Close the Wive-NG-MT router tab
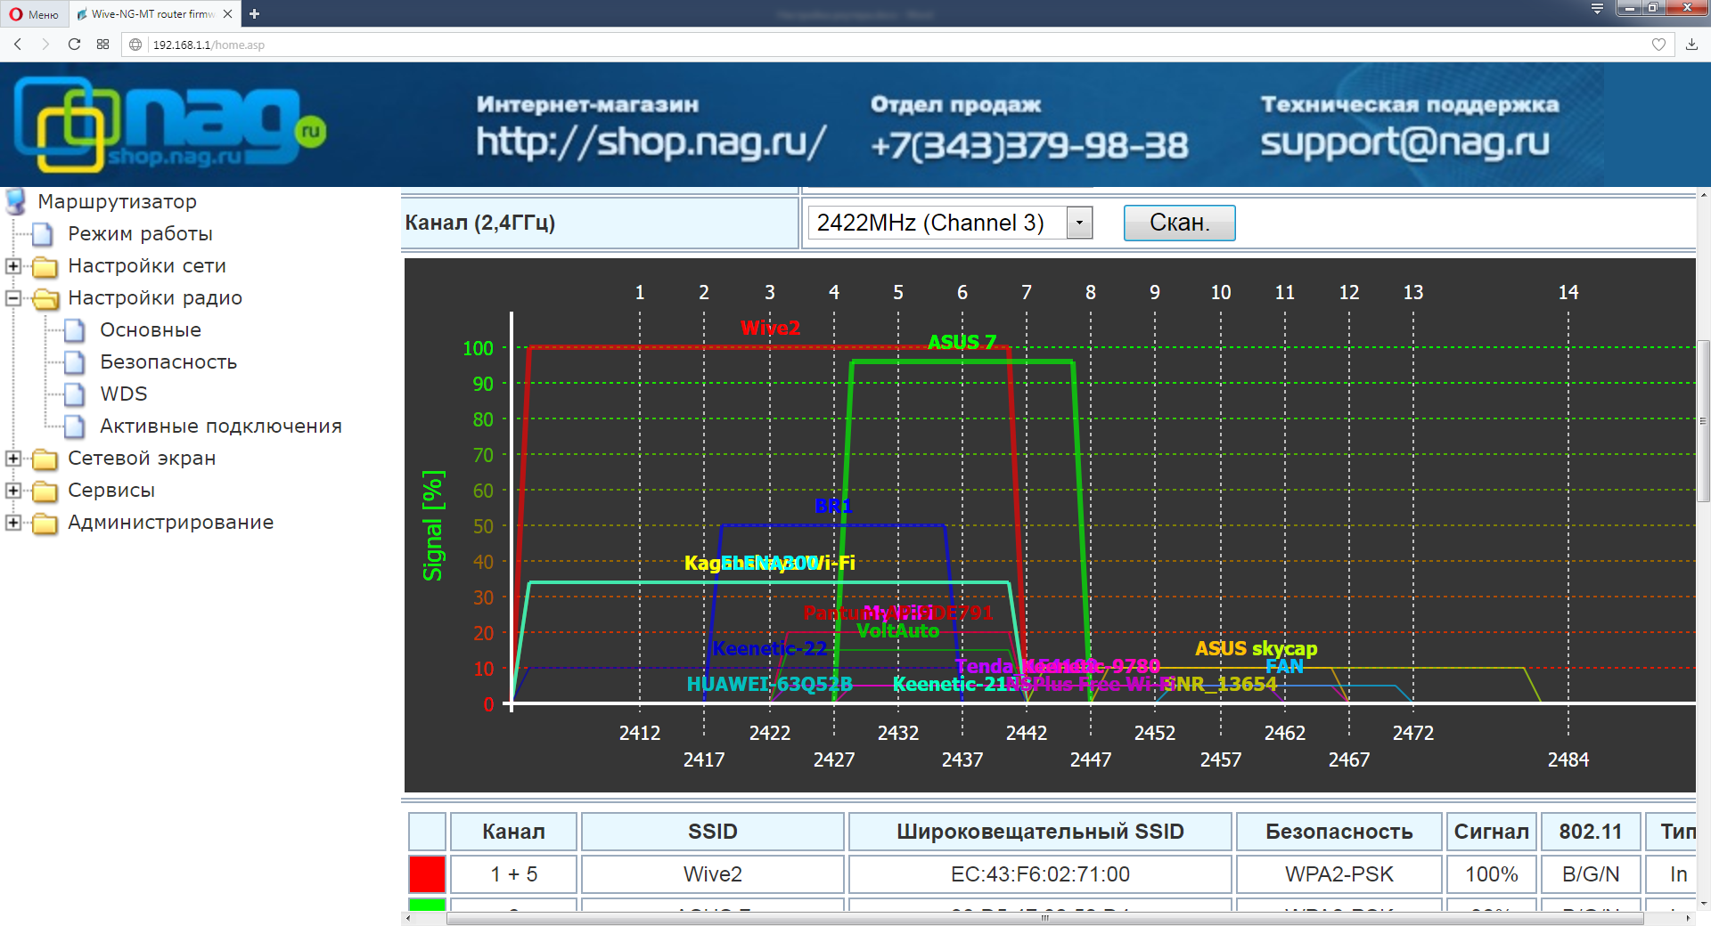This screenshot has height=926, width=1711. pyautogui.click(x=227, y=13)
